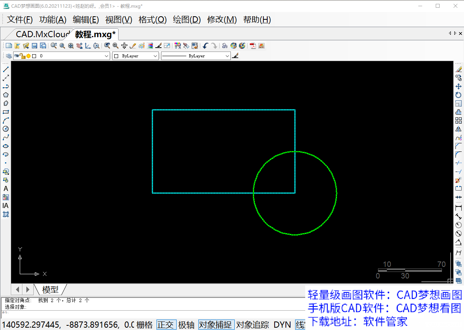This screenshot has width=464, height=330.
Task: Open the 功能(A) menu
Action: coord(53,19)
